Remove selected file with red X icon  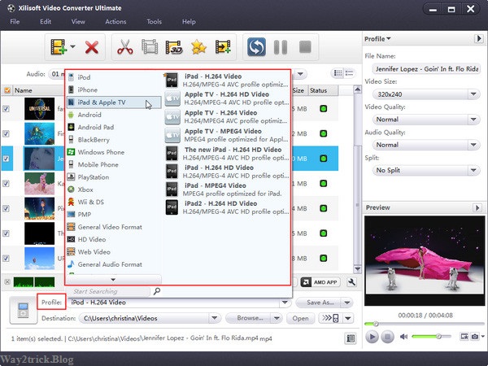point(92,47)
